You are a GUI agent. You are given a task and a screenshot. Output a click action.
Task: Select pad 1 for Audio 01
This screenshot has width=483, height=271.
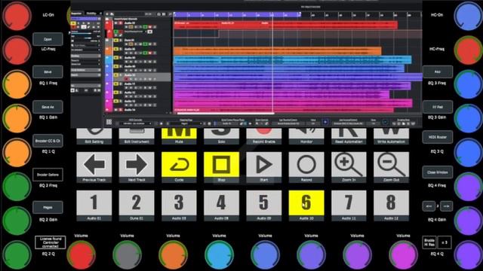[94, 206]
